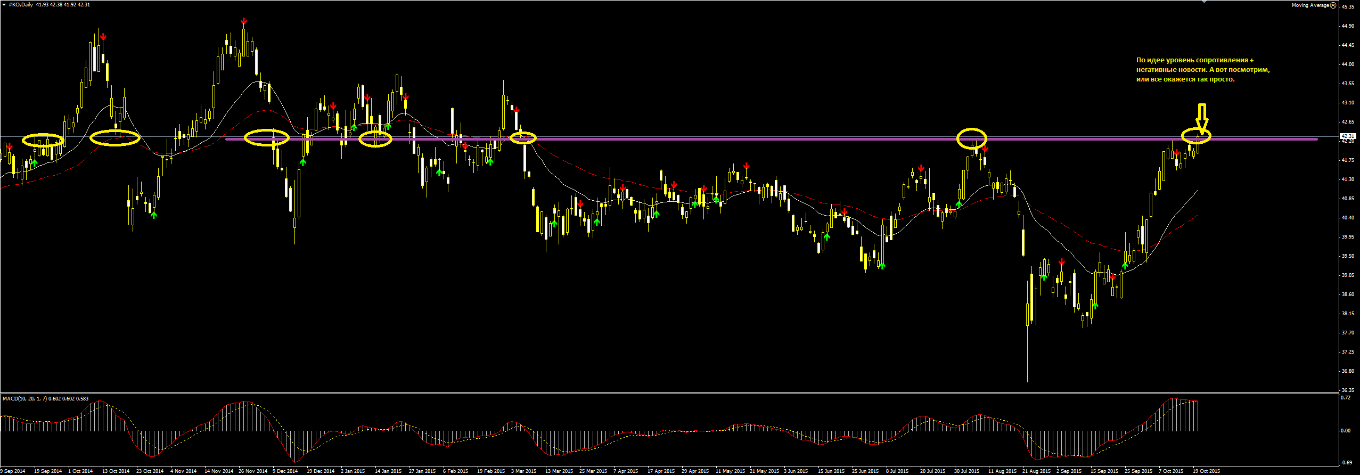
Task: Click the 21 May 2015 date label
Action: click(x=764, y=471)
